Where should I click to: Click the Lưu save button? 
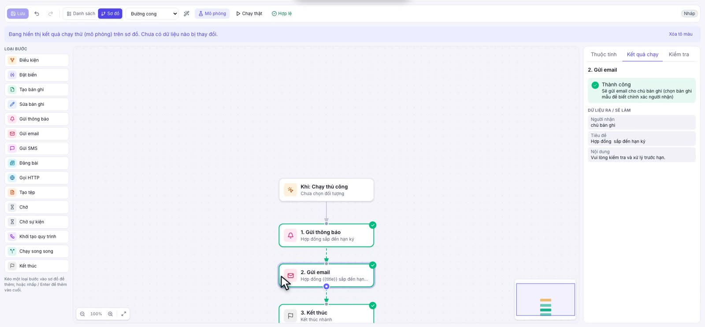18,14
